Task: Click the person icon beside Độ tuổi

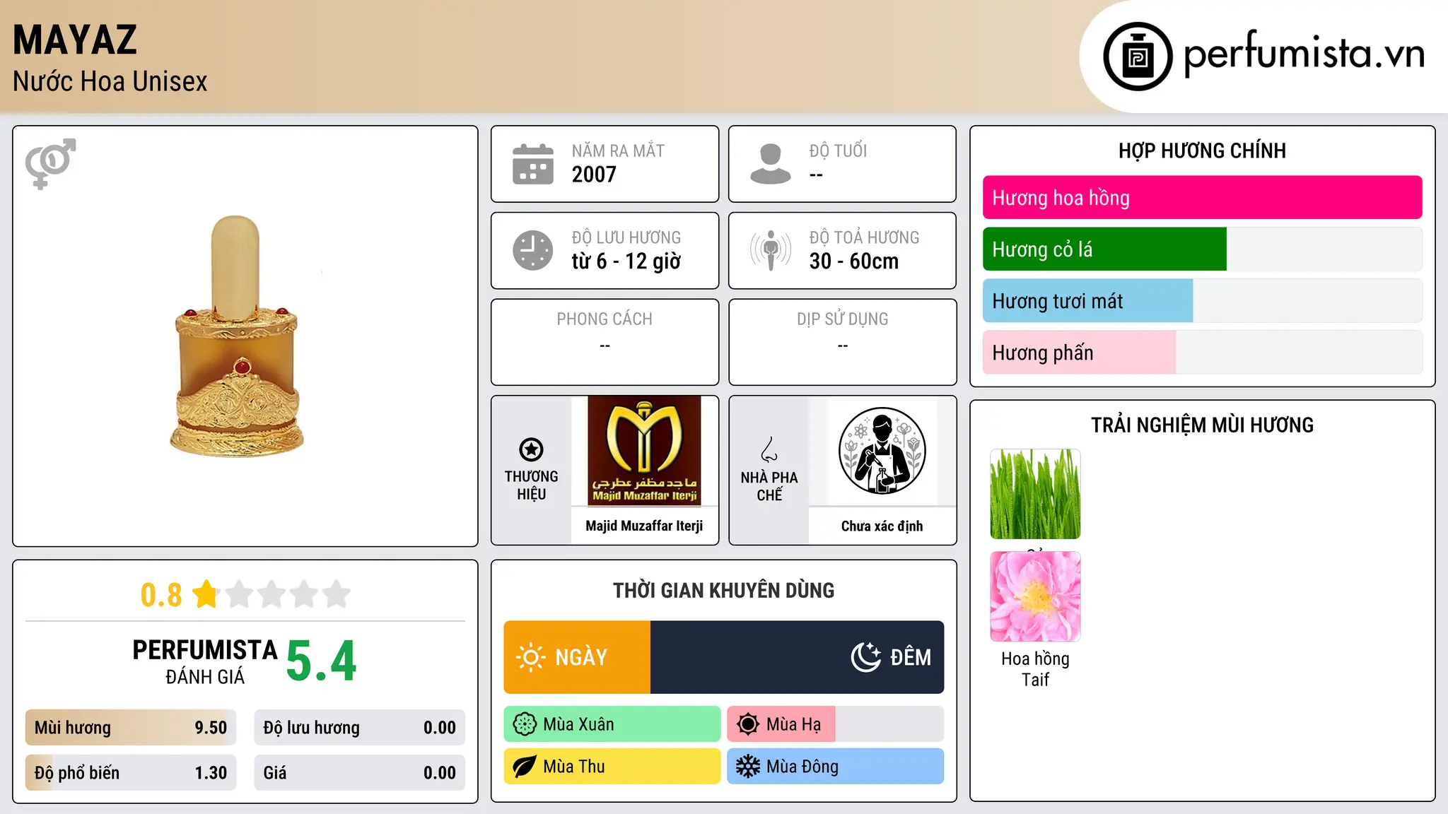Action: pyautogui.click(x=771, y=164)
